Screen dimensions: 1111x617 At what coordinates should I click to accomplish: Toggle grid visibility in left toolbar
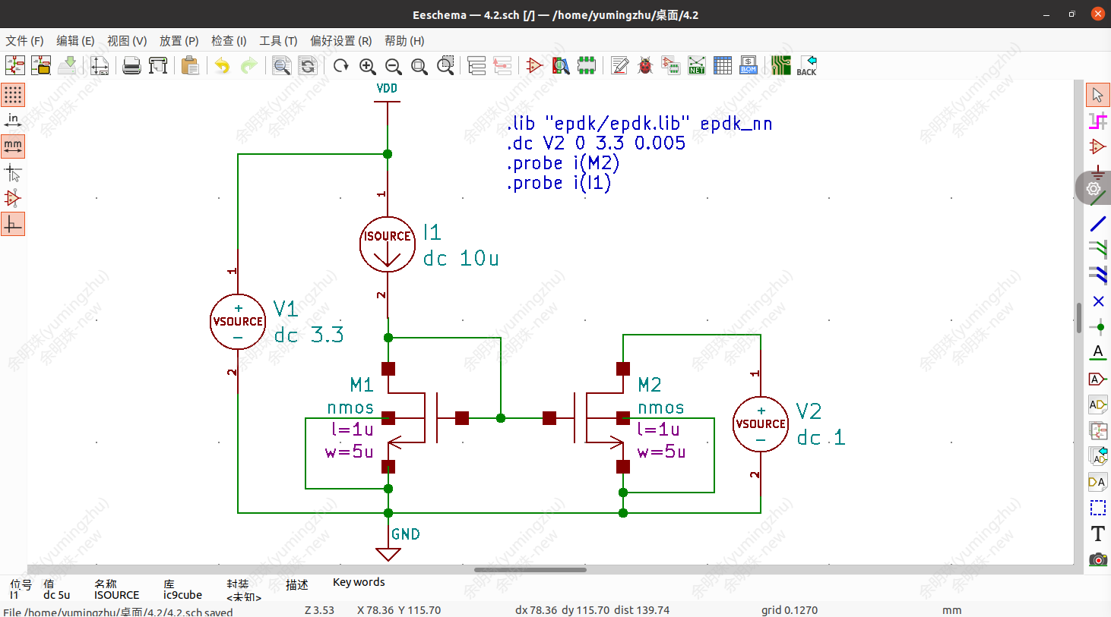(13, 95)
